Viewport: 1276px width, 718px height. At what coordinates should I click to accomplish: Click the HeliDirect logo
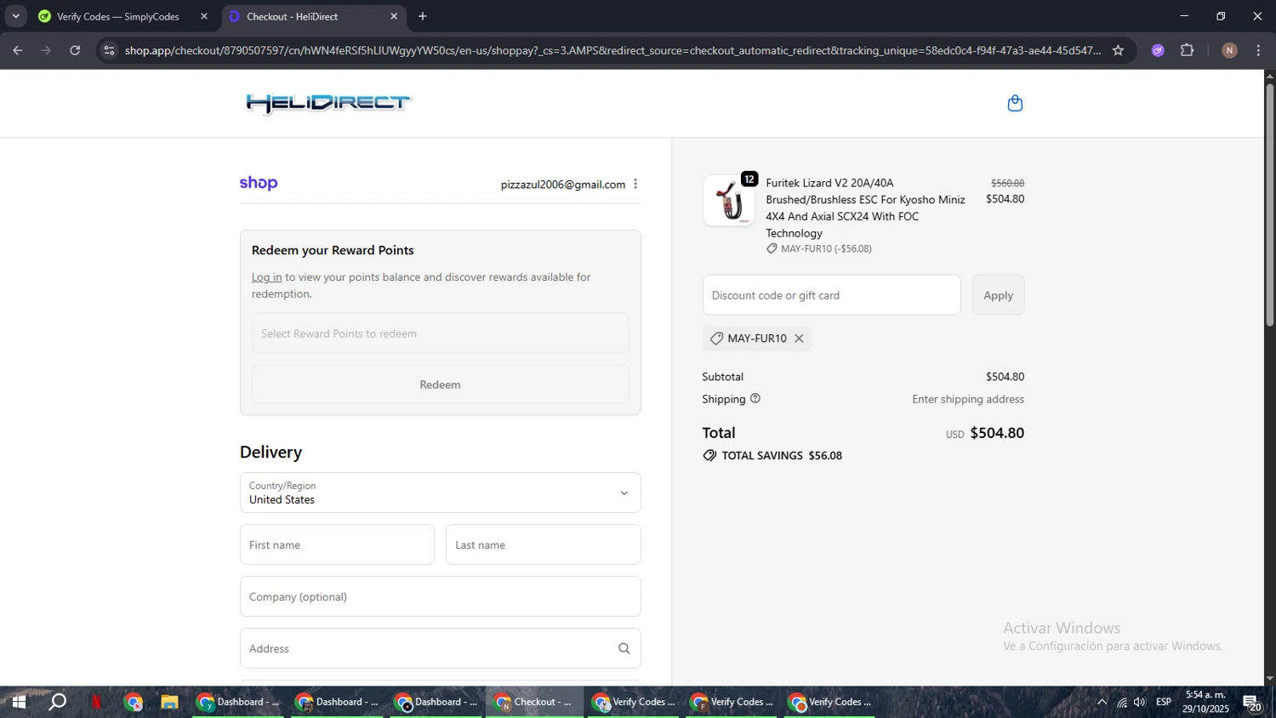tap(328, 104)
